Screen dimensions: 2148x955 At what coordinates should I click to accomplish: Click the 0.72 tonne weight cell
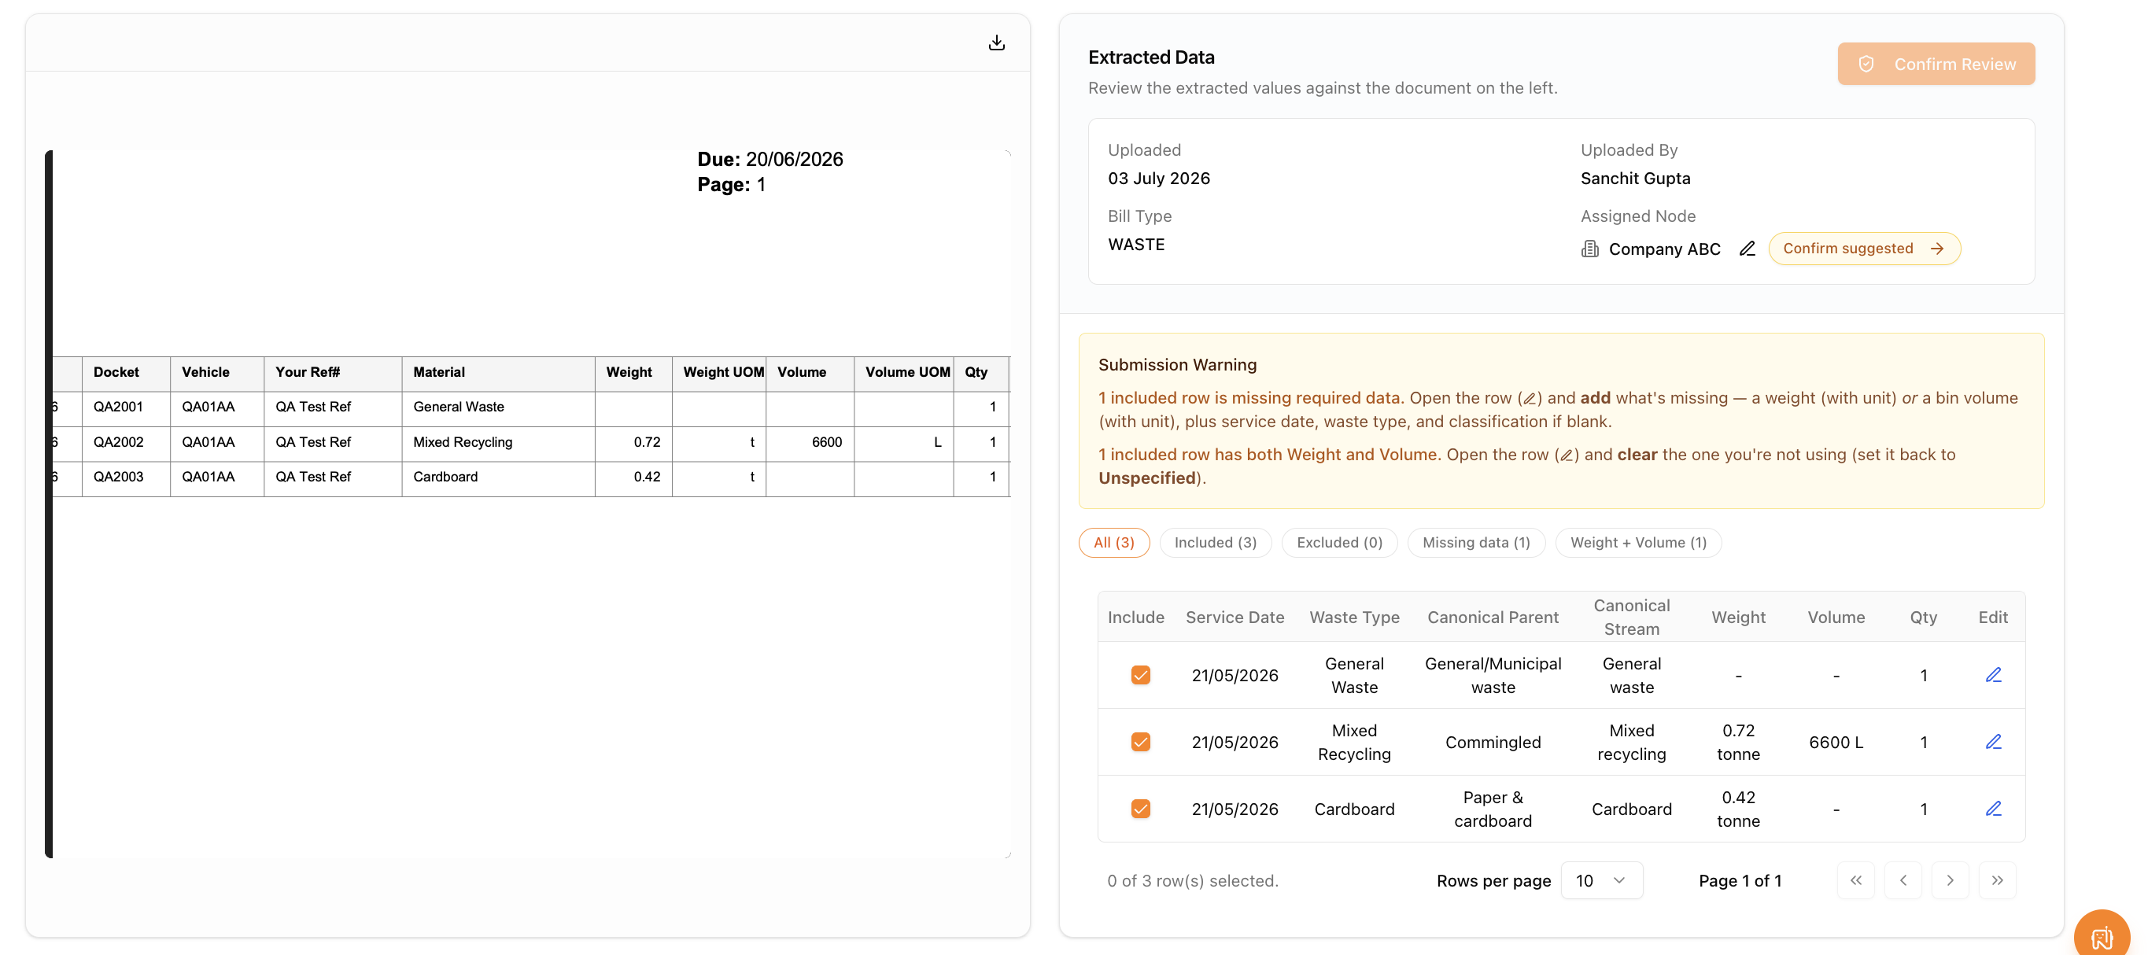tap(1738, 743)
